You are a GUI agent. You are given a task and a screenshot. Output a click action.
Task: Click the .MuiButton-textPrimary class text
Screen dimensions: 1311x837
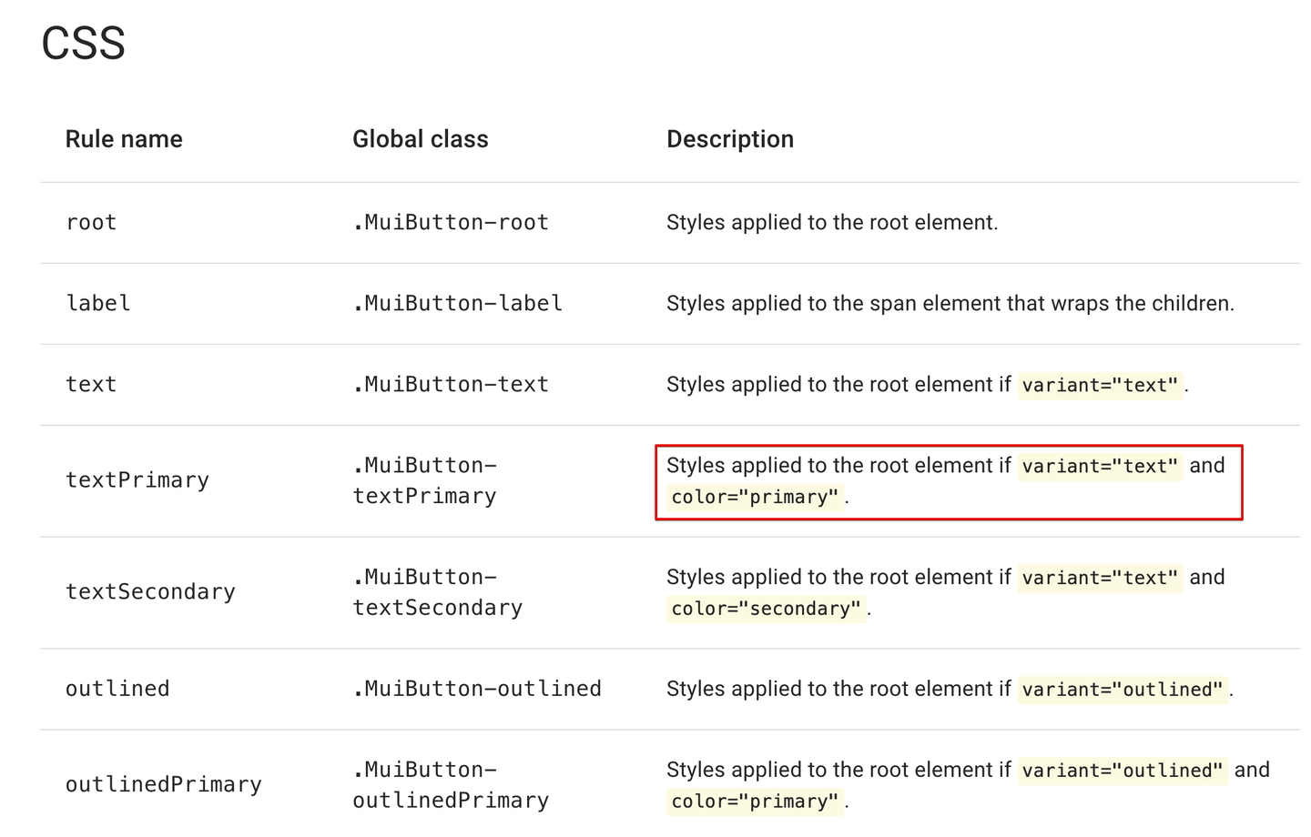(x=425, y=481)
